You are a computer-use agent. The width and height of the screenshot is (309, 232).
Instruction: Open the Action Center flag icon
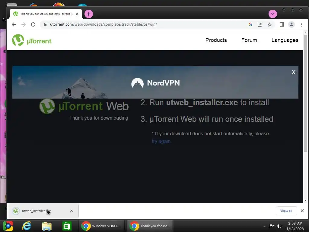(x=272, y=226)
